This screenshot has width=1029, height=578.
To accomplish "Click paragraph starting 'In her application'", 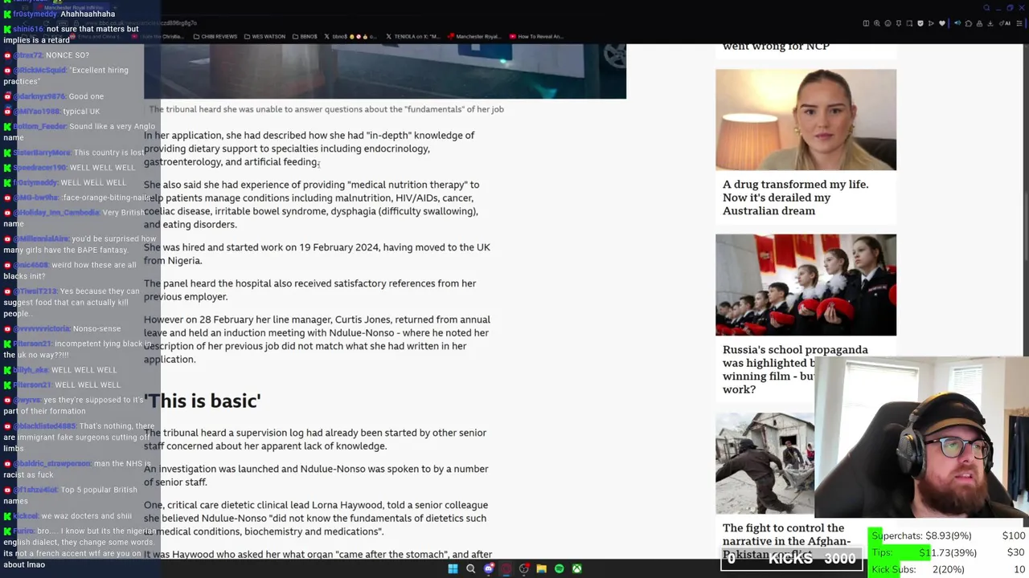I will pos(310,149).
